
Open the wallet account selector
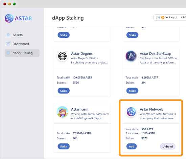(169, 18)
